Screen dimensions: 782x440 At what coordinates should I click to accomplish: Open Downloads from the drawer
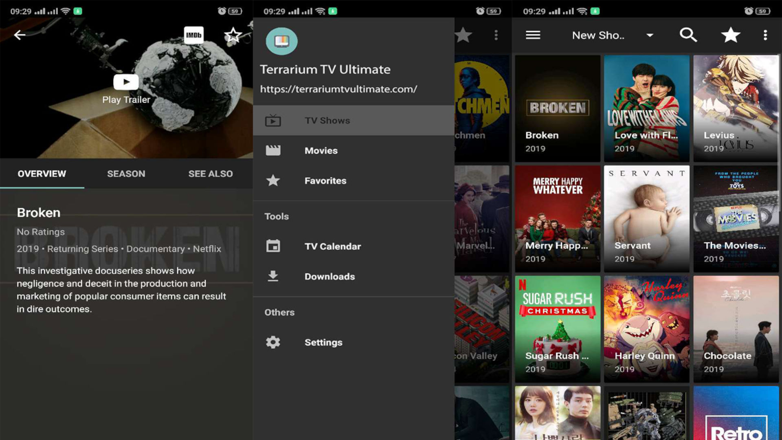coord(354,276)
